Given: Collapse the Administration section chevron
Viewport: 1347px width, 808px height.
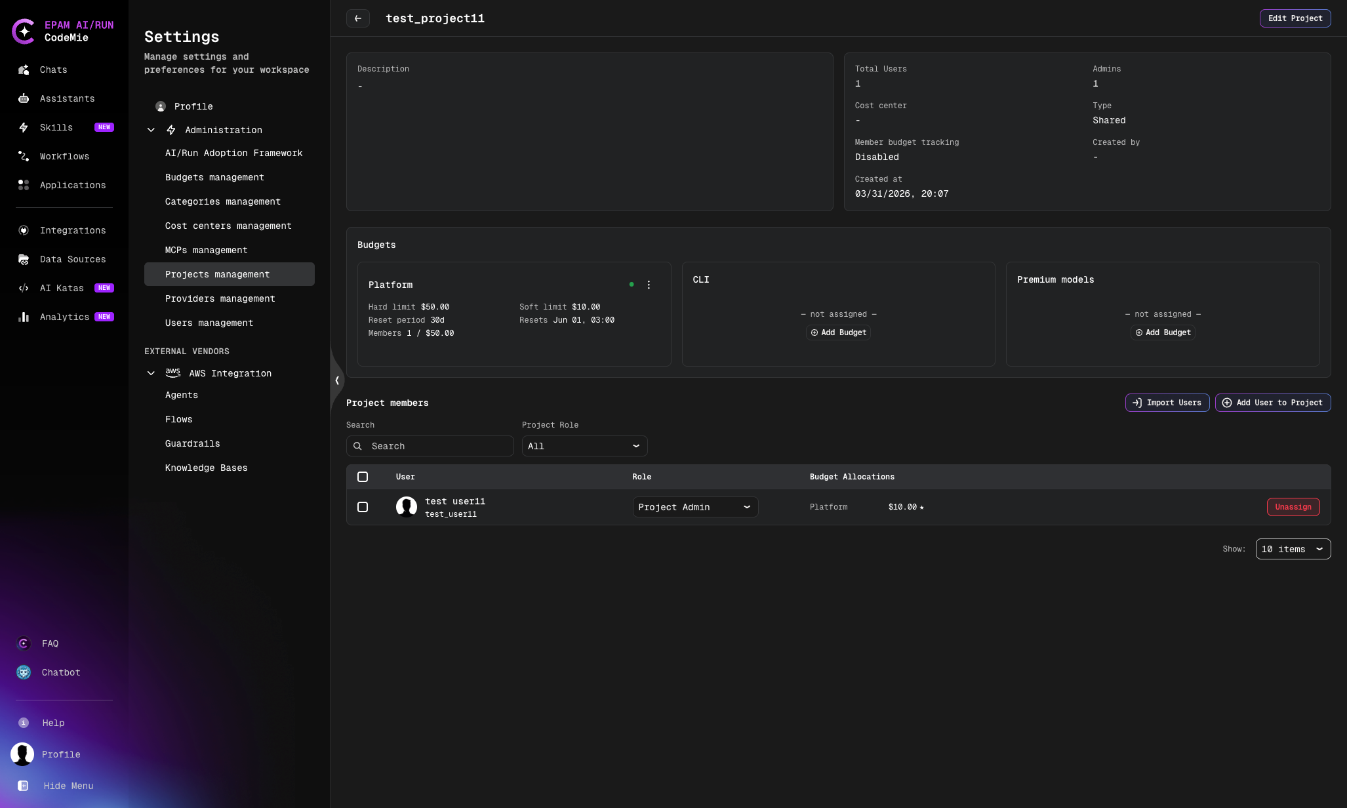Looking at the screenshot, I should 151,130.
